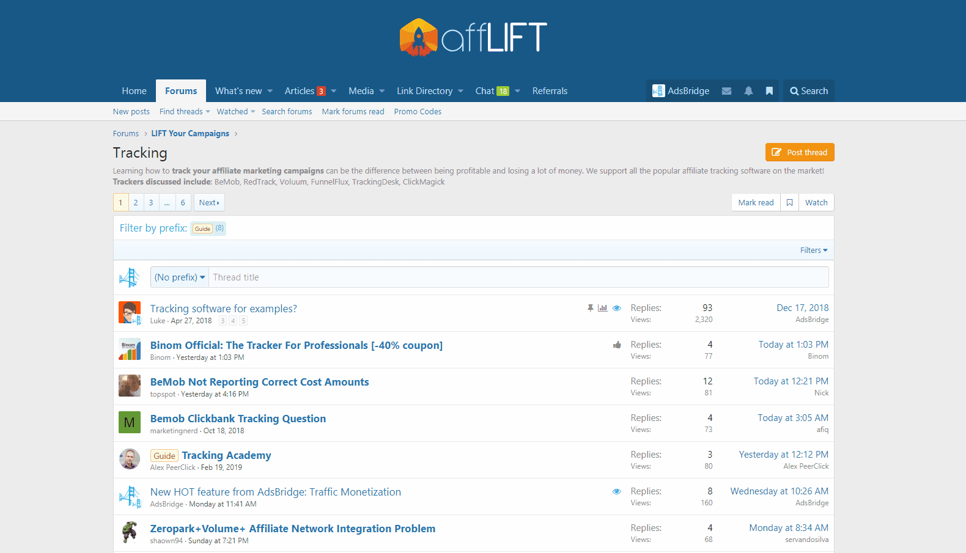Viewport: 966px width, 553px height.
Task: Open latest post dated Dec 17, 2018
Action: [803, 308]
